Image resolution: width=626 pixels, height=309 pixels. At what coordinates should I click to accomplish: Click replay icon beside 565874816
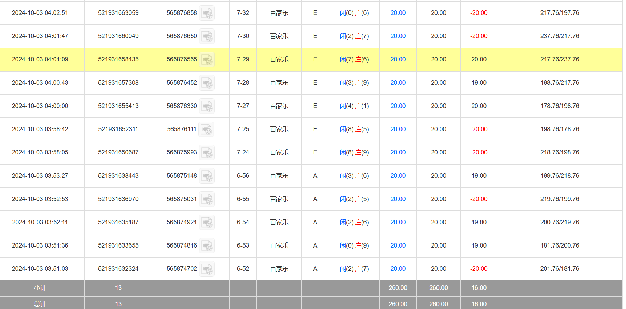point(207,246)
